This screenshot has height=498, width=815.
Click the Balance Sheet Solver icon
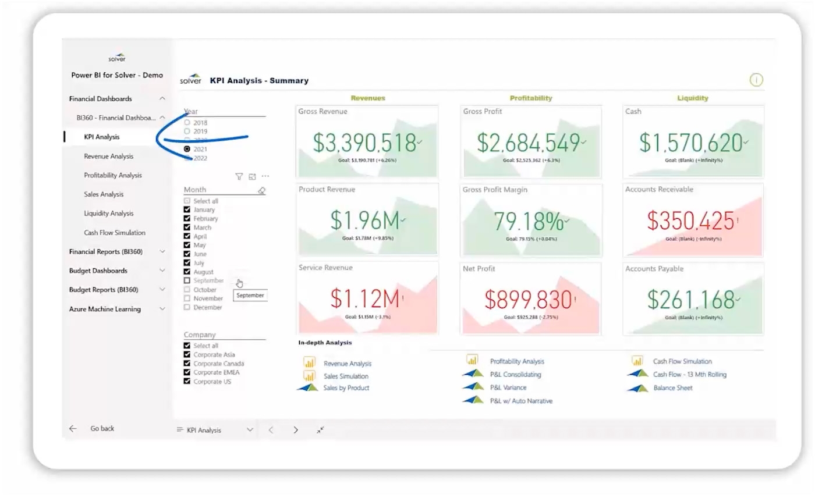tap(638, 388)
